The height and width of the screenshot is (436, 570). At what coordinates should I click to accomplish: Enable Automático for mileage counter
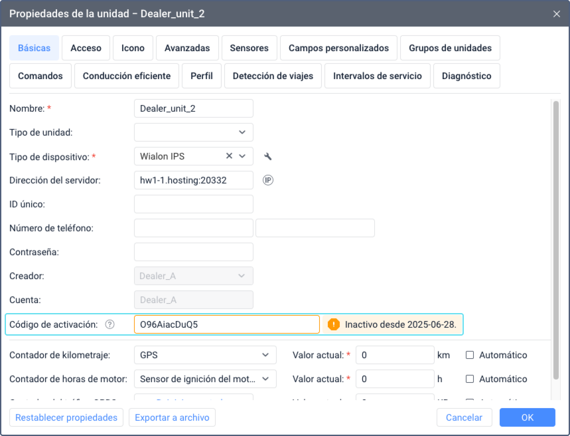pyautogui.click(x=470, y=355)
